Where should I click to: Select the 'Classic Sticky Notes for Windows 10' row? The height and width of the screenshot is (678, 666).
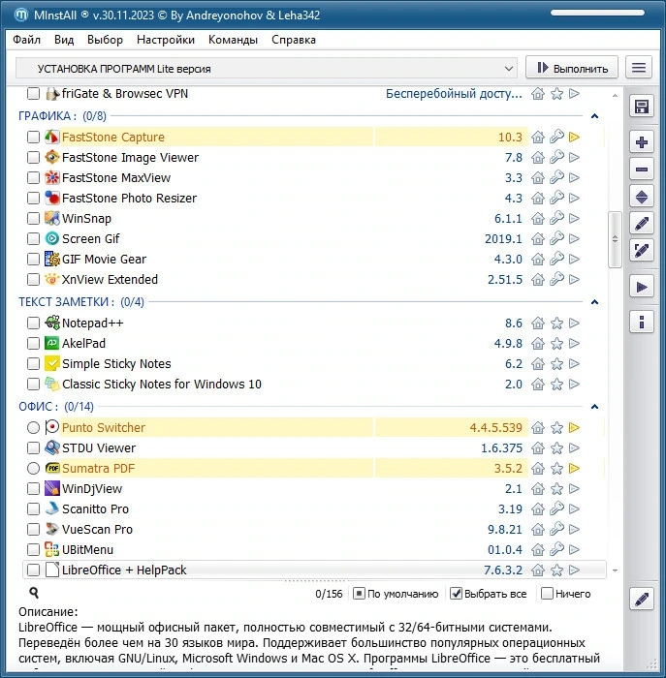314,384
